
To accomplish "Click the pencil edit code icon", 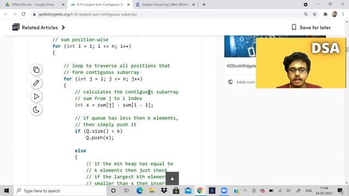I will click(37, 83).
